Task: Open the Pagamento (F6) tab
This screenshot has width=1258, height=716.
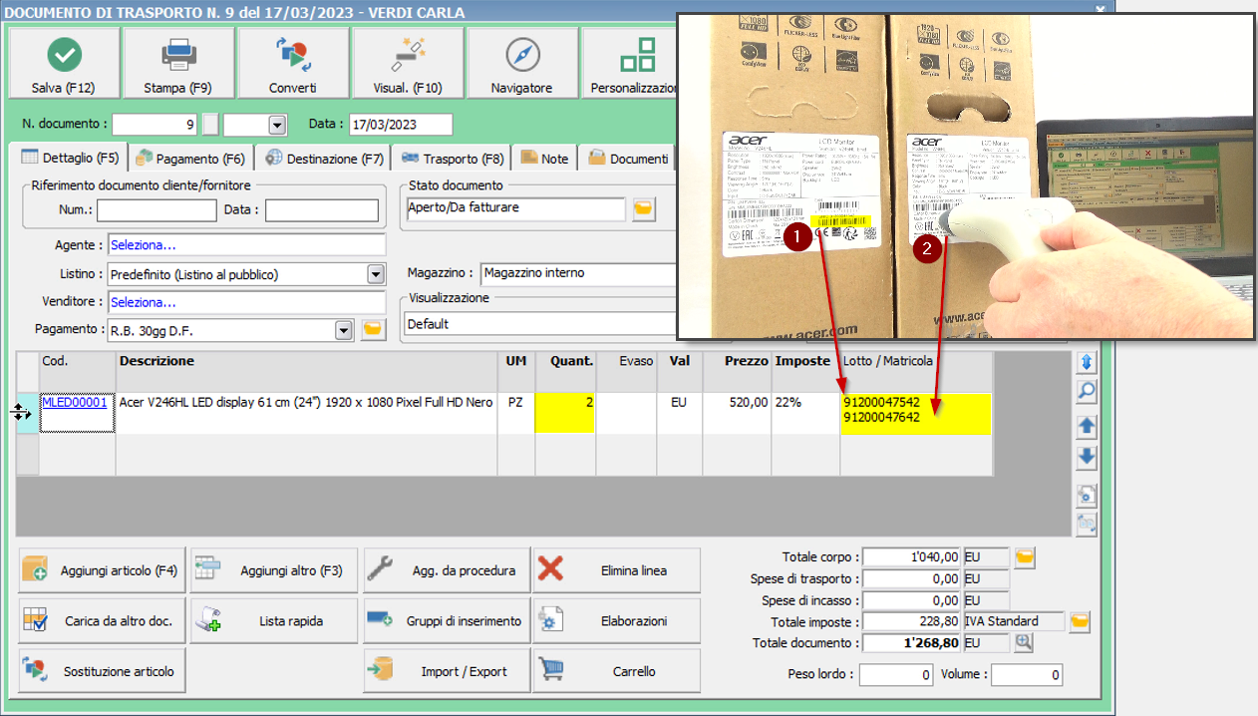Action: coord(190,159)
